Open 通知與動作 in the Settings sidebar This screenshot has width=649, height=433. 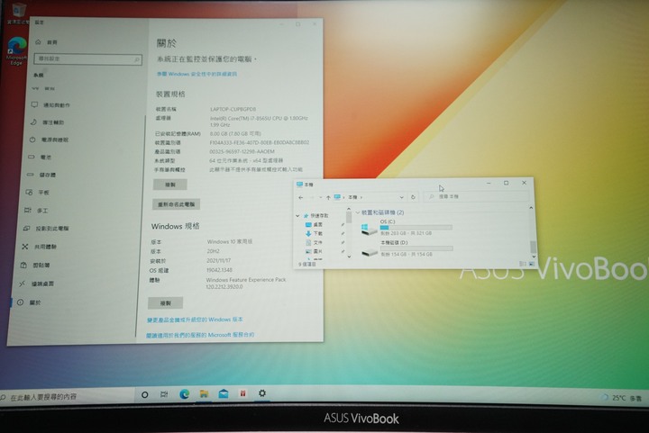(50, 105)
